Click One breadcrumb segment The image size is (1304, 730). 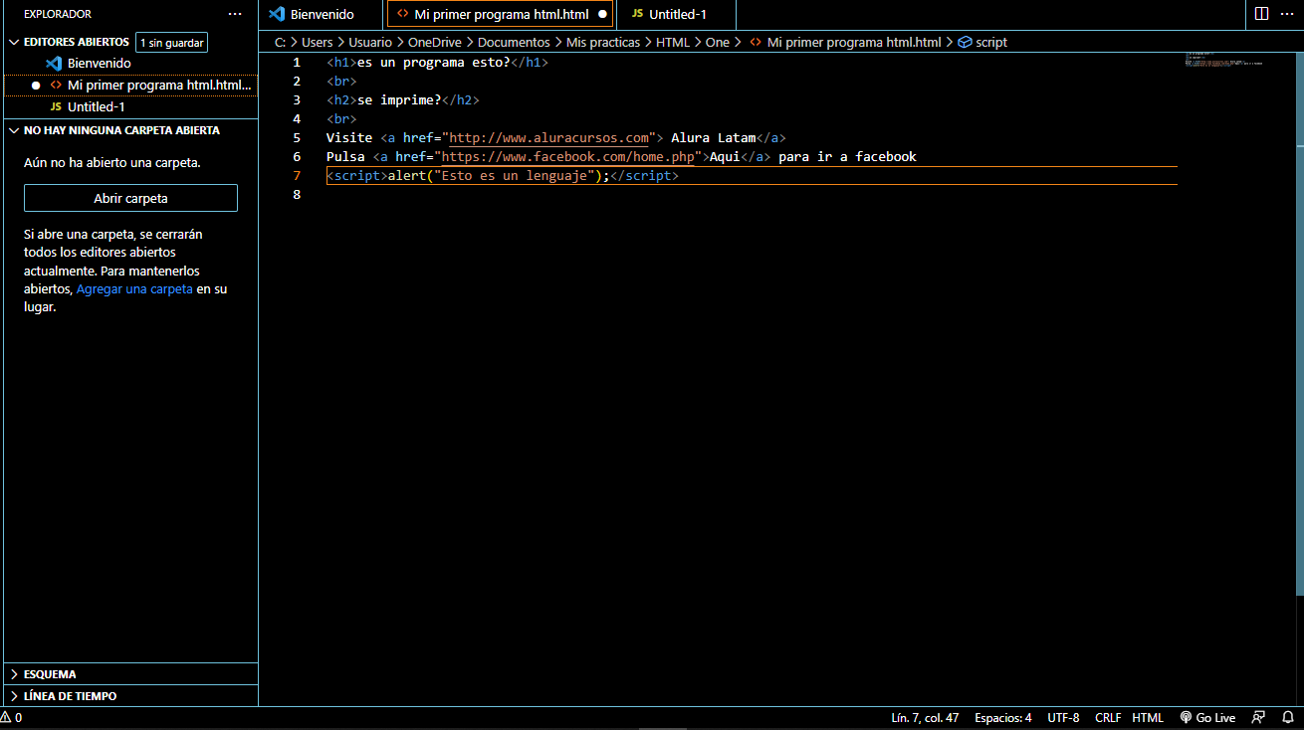point(718,43)
